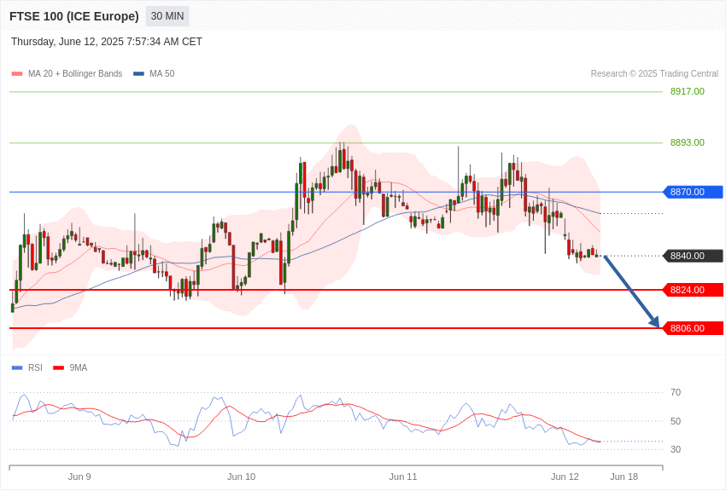
Task: Click the date and time stamp text
Action: [107, 42]
